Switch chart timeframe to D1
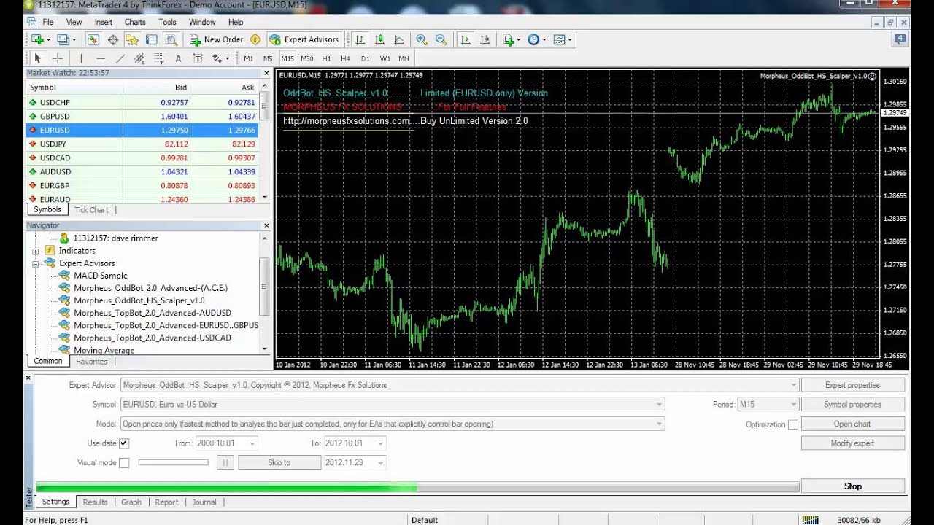 366,58
